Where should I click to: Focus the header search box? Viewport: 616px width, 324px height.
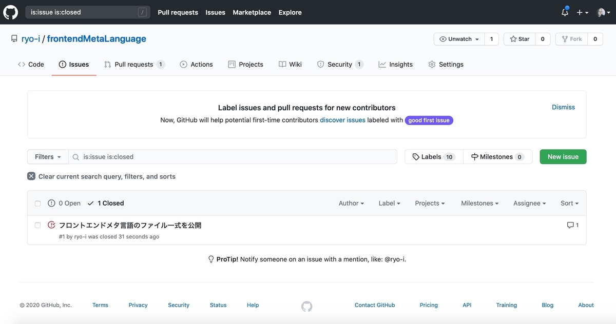pos(88,12)
